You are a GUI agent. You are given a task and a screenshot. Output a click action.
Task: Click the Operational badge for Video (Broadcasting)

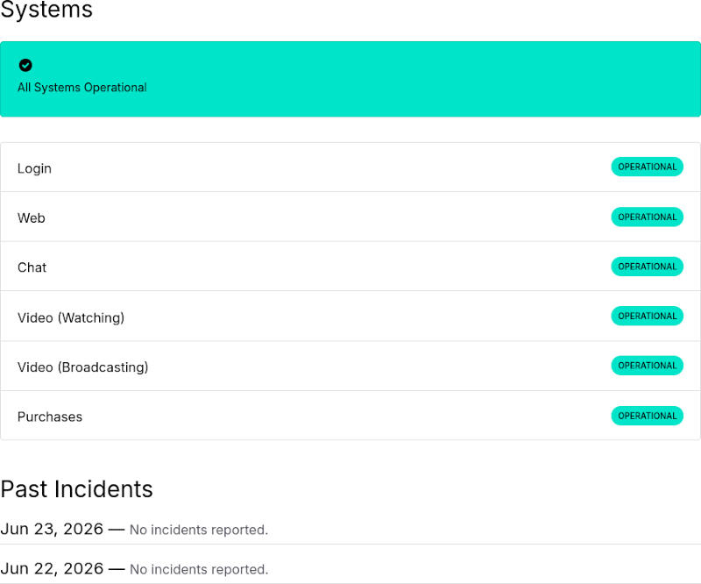click(x=647, y=366)
